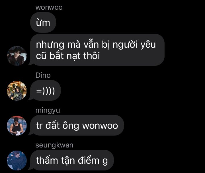View seungkwan's circular profile avatar
Viewport: 205px width, 173px height.
(x=17, y=161)
